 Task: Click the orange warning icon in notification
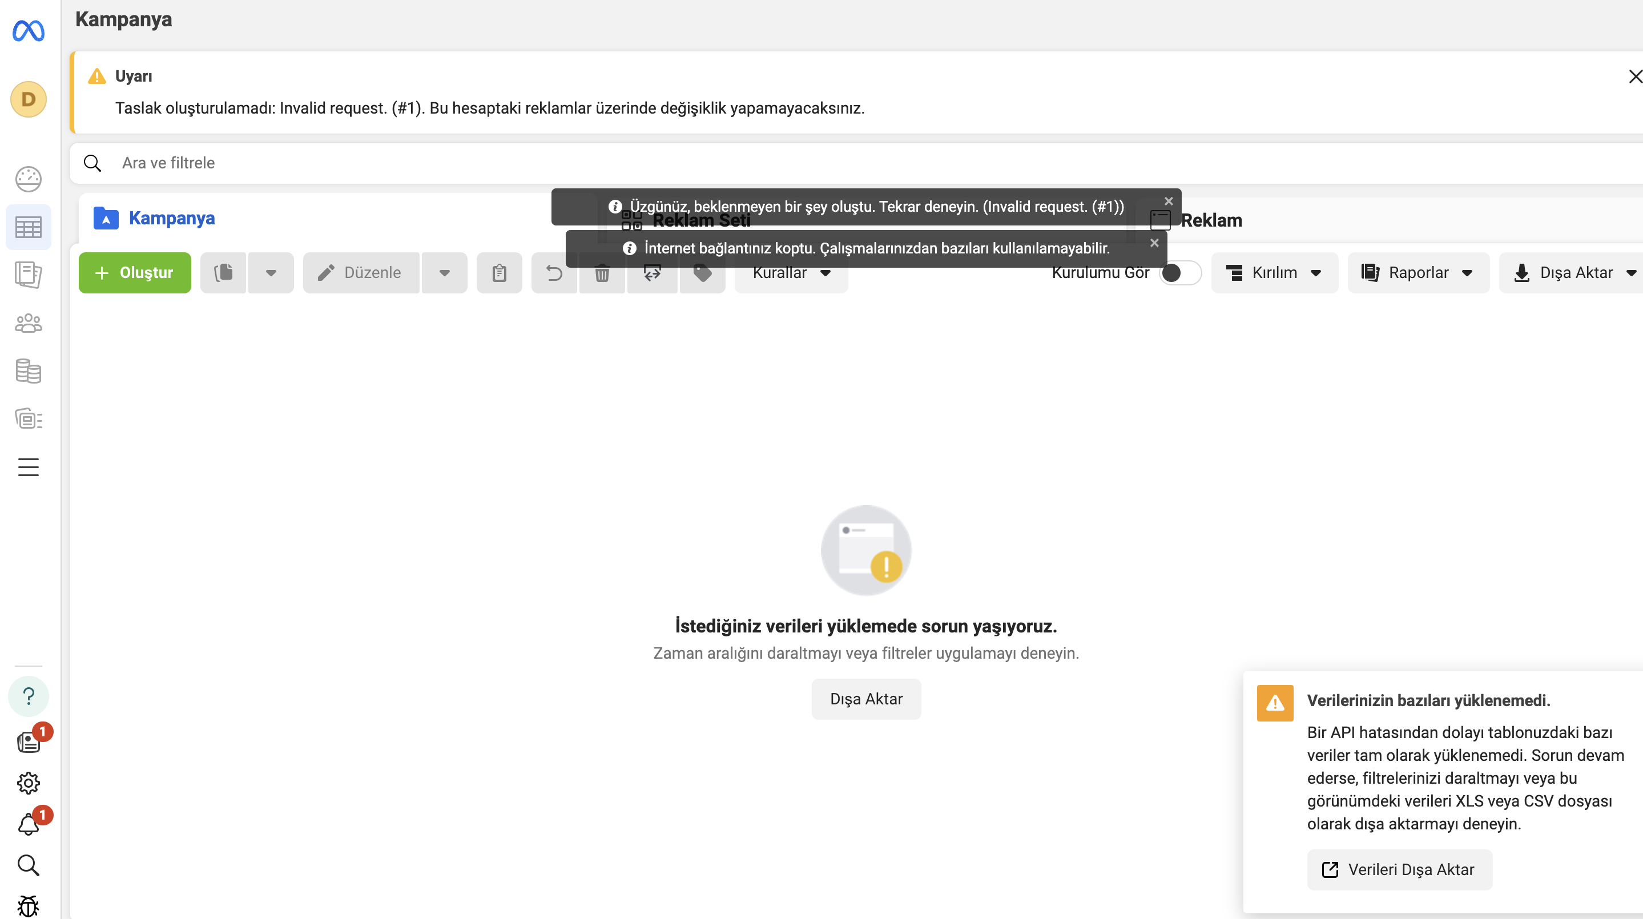coord(1275,703)
